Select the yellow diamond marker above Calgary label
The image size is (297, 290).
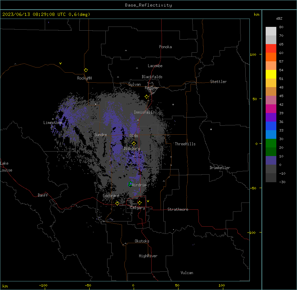pyautogui.click(x=140, y=203)
